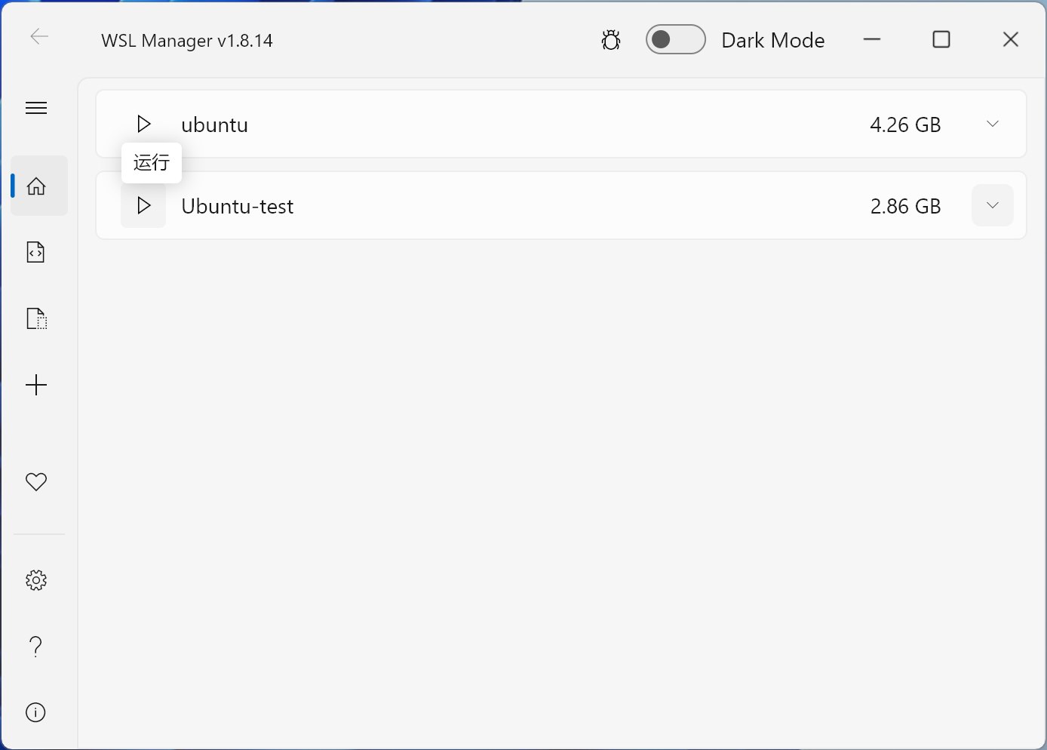Open the bug report icon

pyautogui.click(x=610, y=39)
